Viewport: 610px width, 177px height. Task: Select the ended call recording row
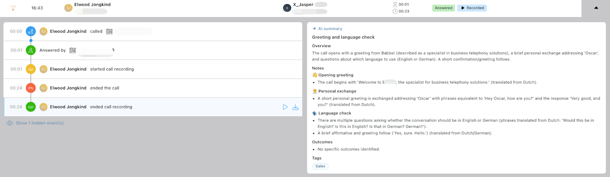point(153,107)
